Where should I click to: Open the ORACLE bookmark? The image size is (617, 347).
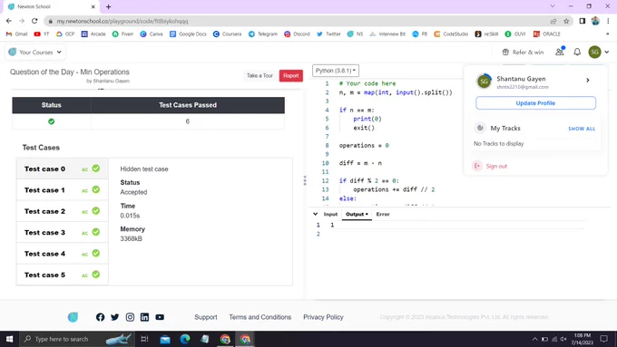(547, 34)
